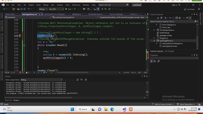Click the Output clock timestamp icon

[x=86, y=80]
